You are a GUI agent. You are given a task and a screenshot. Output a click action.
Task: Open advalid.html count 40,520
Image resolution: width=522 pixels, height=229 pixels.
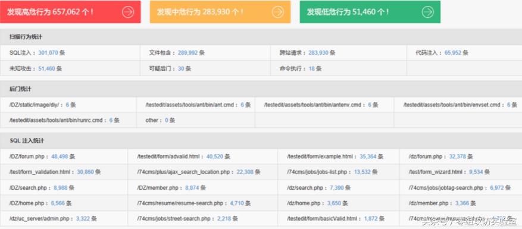pos(215,156)
